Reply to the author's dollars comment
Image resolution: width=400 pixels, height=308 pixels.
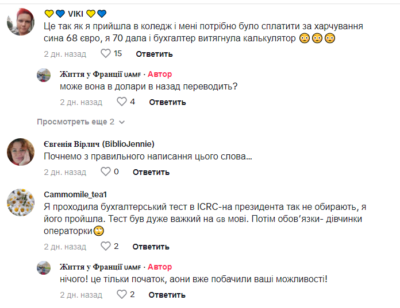coord(167,102)
